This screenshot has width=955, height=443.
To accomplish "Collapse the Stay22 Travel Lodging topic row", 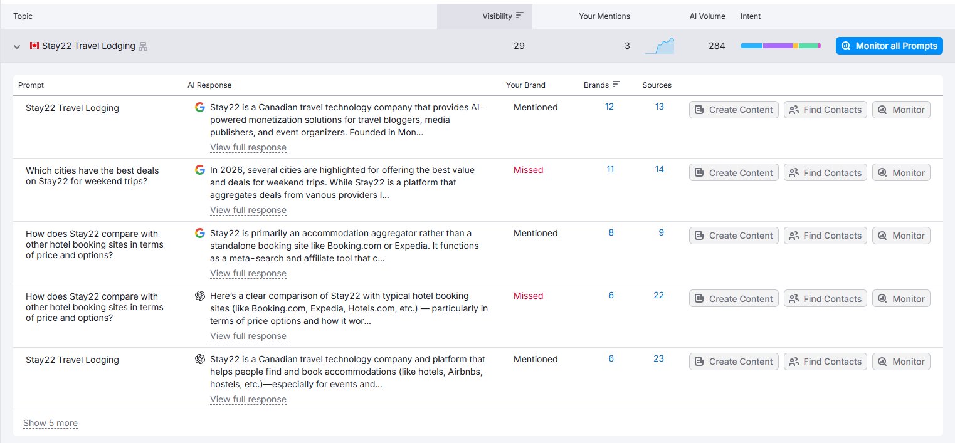I will (17, 46).
